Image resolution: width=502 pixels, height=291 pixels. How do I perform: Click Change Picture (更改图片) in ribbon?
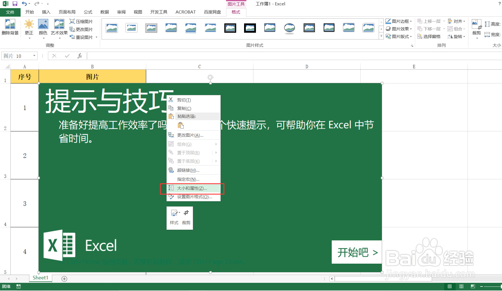click(81, 29)
